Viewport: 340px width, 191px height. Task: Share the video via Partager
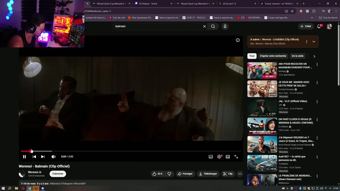(185, 174)
